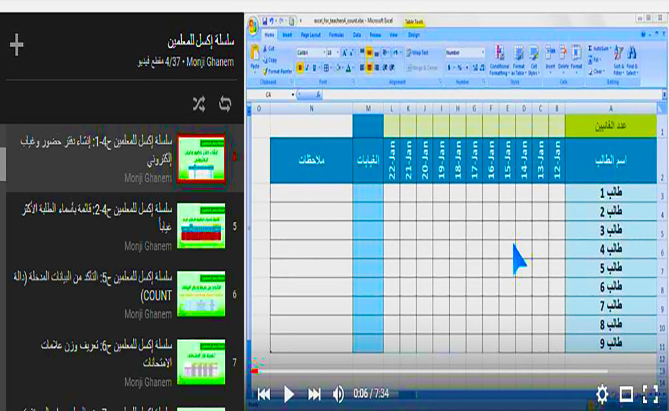This screenshot has height=411, width=669.
Task: Play the video
Action: (x=289, y=394)
